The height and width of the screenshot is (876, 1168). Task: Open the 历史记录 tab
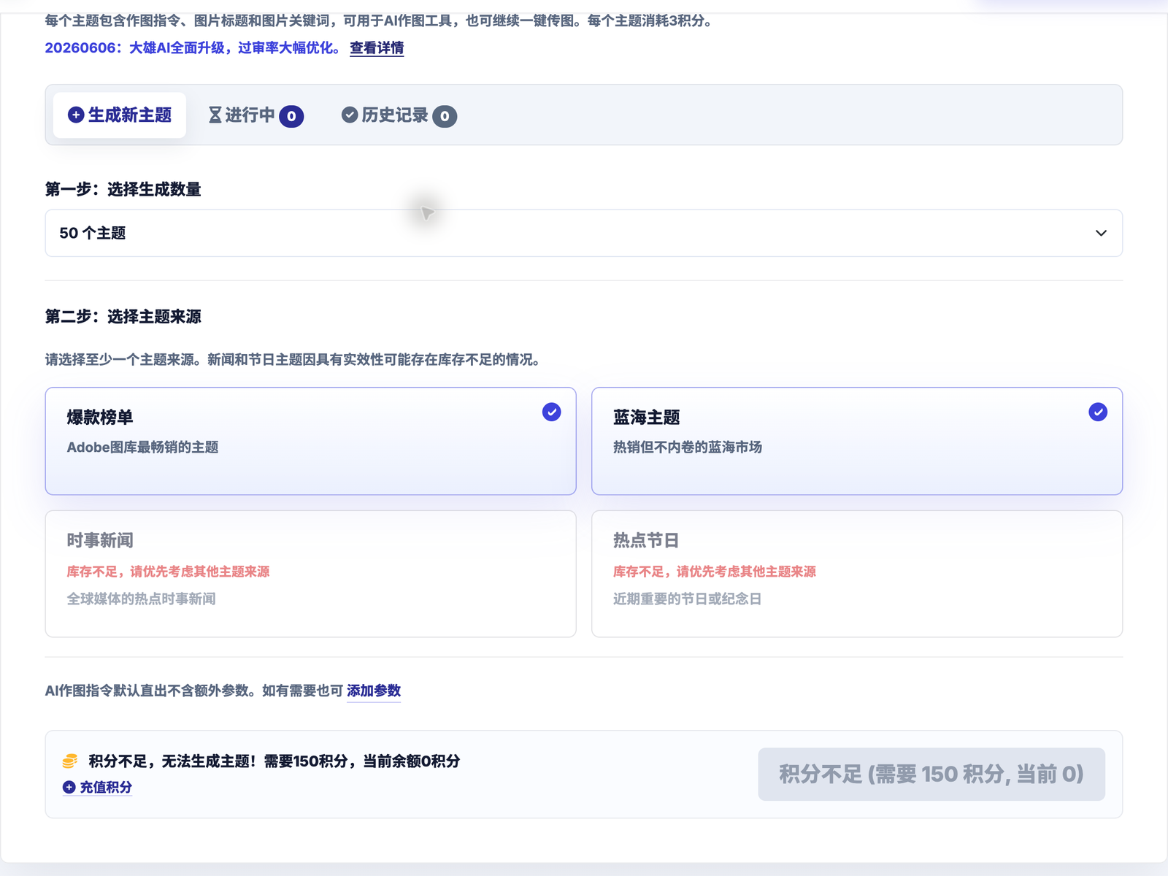click(x=399, y=115)
